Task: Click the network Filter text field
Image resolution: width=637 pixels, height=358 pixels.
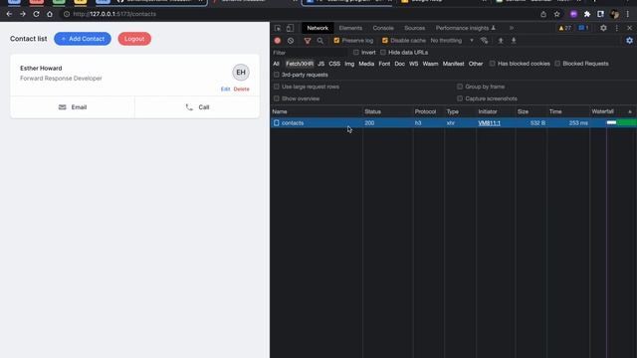Action: tap(310, 53)
